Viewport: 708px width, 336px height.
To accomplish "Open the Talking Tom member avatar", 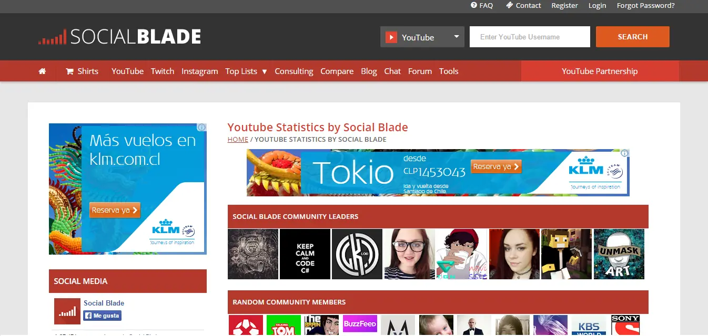I will coord(284,325).
